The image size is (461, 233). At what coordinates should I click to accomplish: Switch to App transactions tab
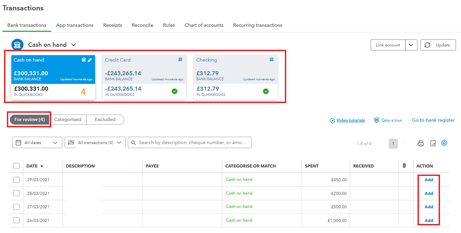(75, 25)
